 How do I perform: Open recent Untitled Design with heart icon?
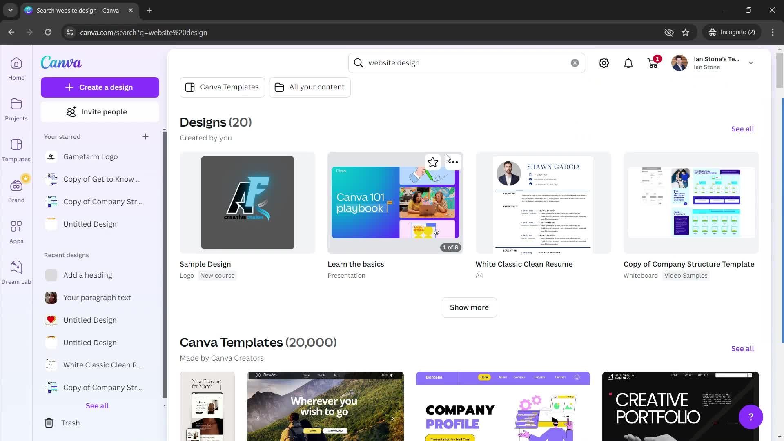(100, 320)
